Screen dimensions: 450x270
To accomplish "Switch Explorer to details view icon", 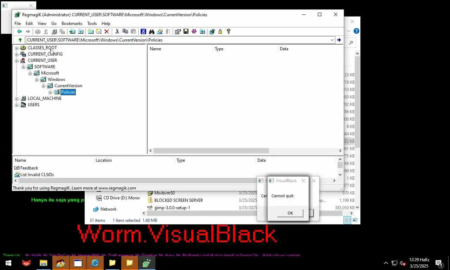I will pos(347,220).
